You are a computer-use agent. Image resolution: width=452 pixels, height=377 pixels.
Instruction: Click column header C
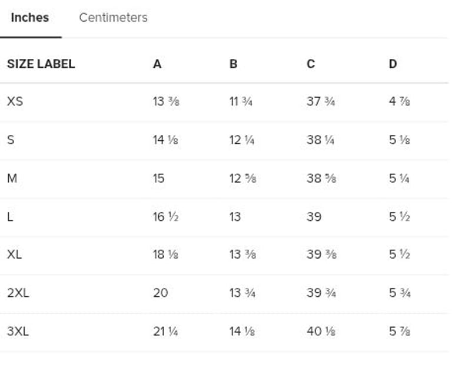pyautogui.click(x=311, y=64)
